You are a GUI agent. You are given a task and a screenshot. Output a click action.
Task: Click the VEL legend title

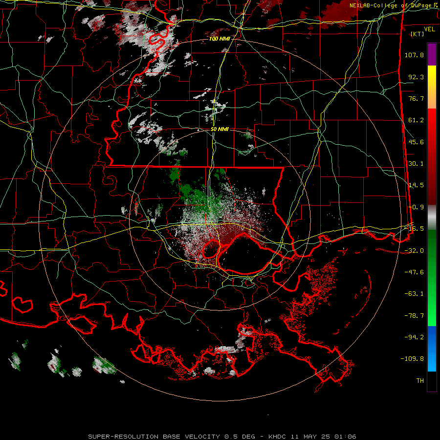click(429, 29)
